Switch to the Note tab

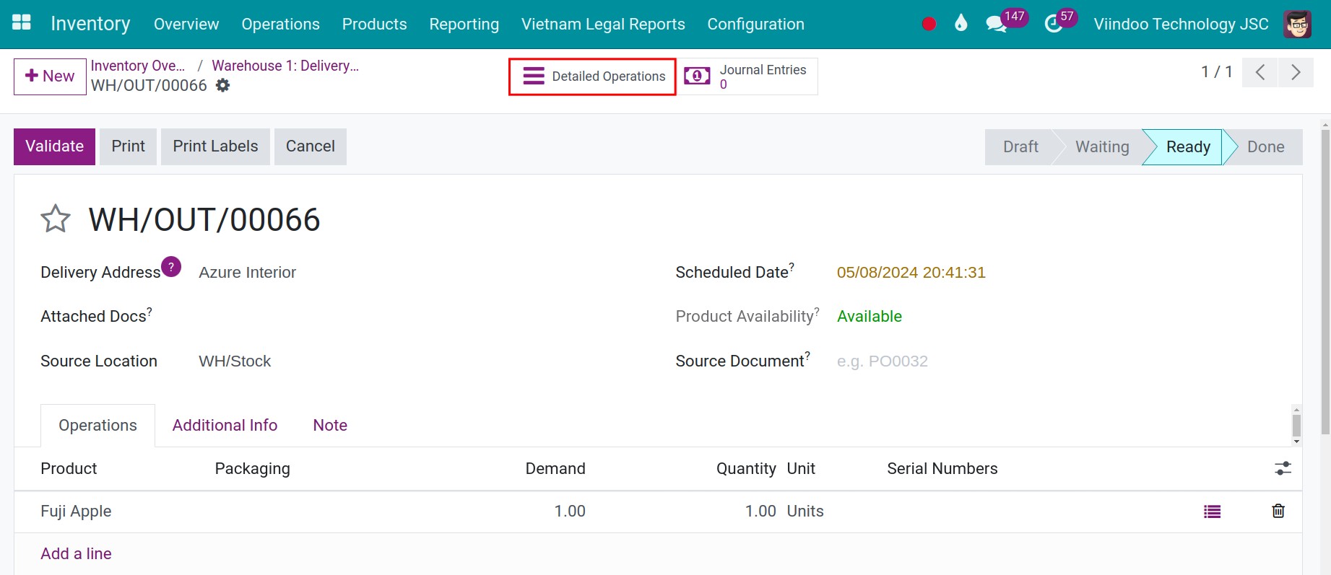pyautogui.click(x=330, y=426)
